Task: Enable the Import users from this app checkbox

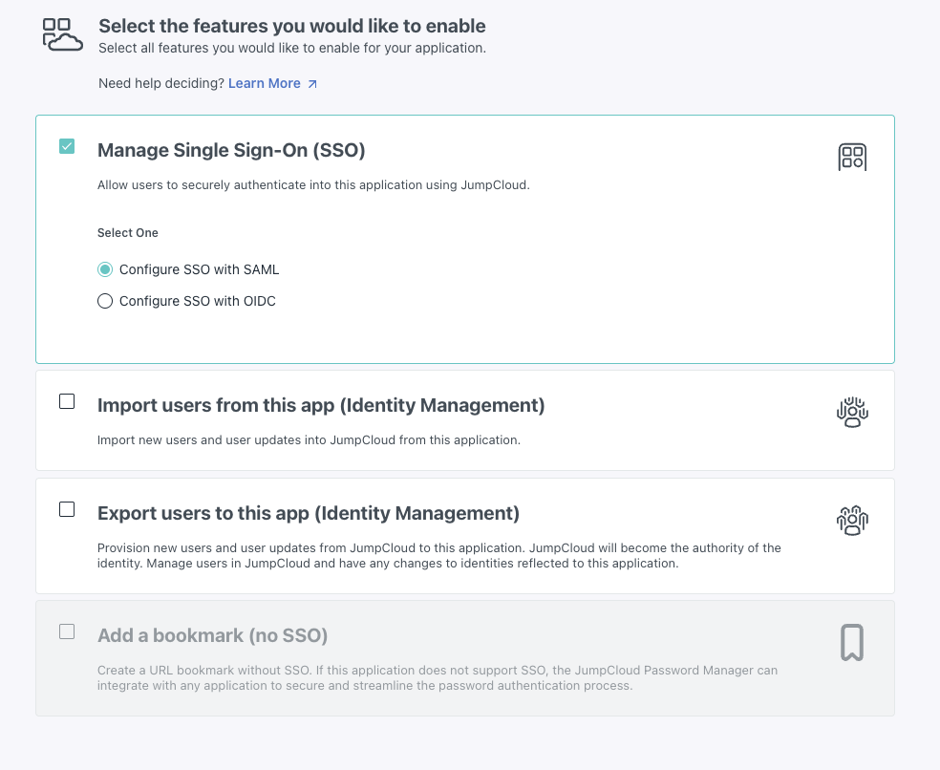Action: (x=67, y=402)
